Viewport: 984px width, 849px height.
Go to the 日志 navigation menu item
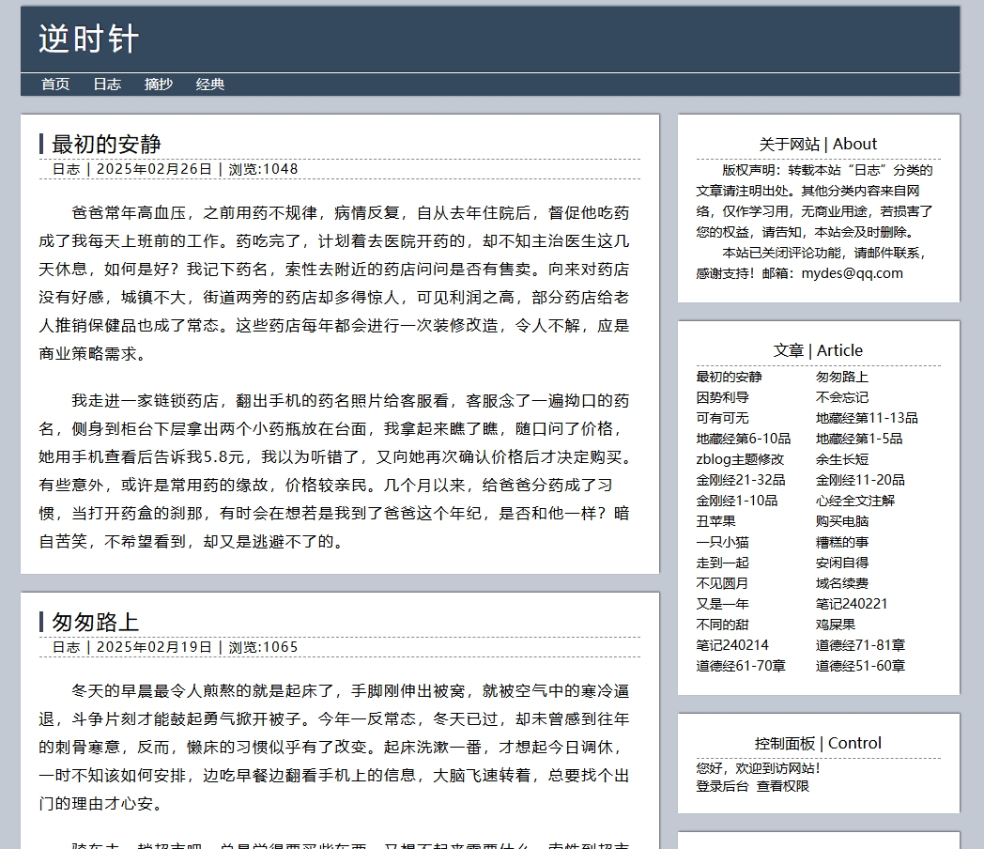107,85
